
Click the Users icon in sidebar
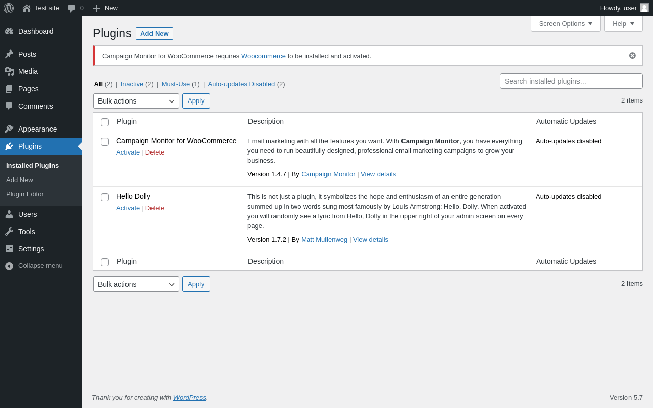9,214
